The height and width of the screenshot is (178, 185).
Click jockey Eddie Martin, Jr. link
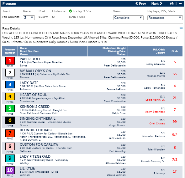click(155, 100)
